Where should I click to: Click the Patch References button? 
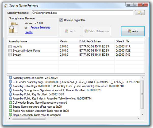97,31
